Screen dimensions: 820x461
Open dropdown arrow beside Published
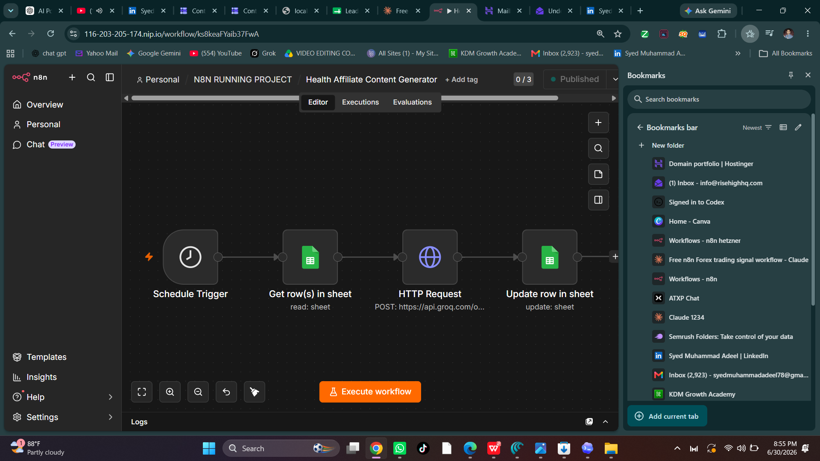[x=615, y=79]
